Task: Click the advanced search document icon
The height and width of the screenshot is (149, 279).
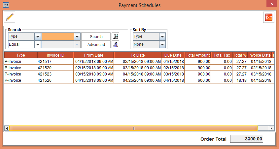Action: click(x=115, y=44)
